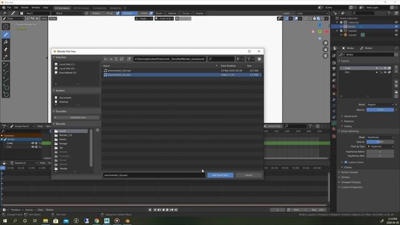Select the Draw pencil tool in toolbar
The image size is (400, 225).
point(6,34)
